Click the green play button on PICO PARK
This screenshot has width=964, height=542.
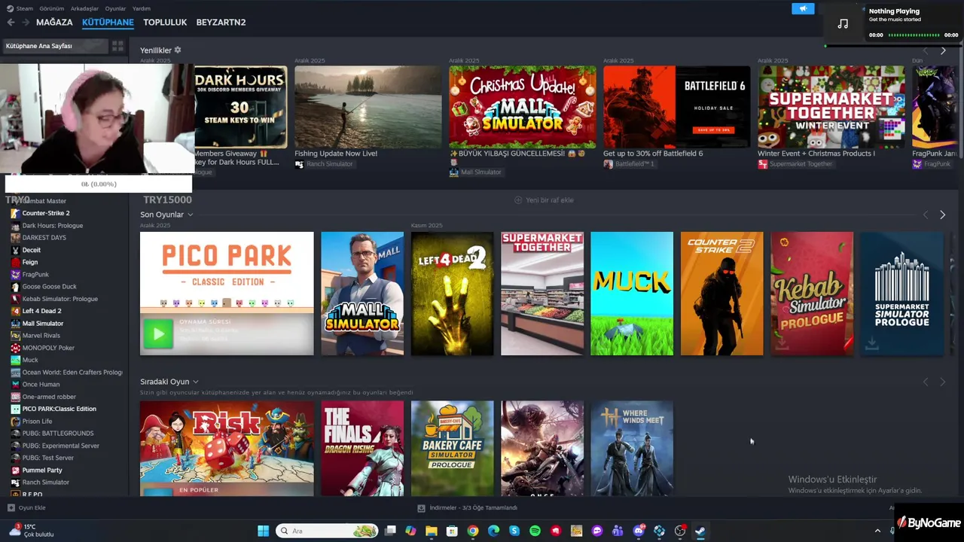pyautogui.click(x=158, y=334)
